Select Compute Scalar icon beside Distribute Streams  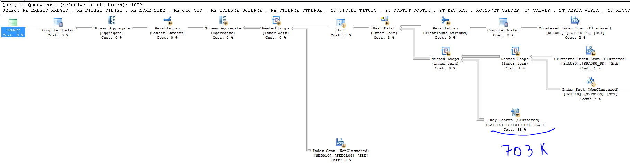503,22
